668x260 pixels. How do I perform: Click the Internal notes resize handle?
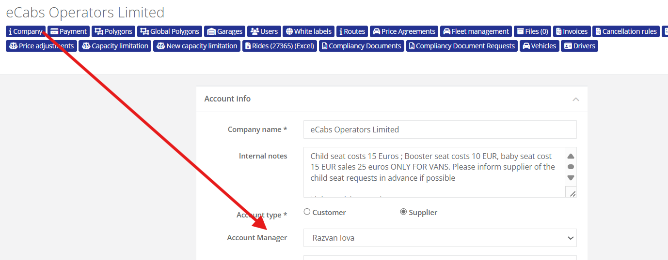[x=572, y=193]
